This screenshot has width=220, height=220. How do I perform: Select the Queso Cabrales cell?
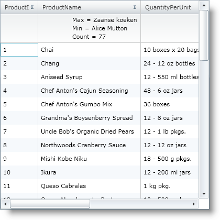click(x=90, y=186)
